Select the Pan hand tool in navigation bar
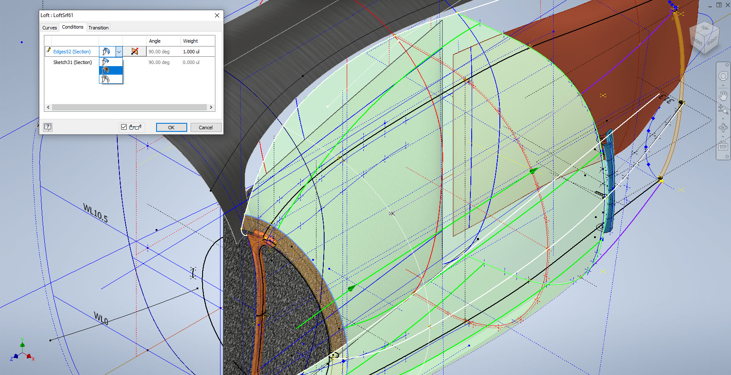 723,95
